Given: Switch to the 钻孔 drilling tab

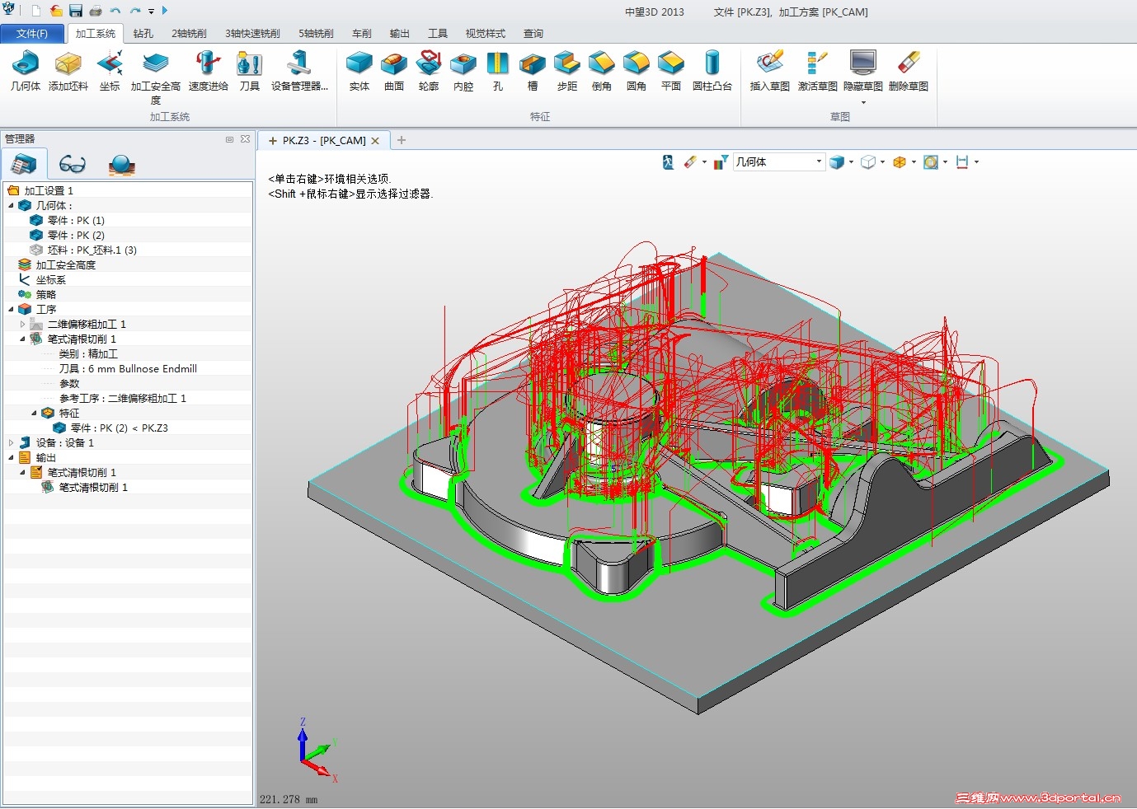Looking at the screenshot, I should (x=143, y=34).
